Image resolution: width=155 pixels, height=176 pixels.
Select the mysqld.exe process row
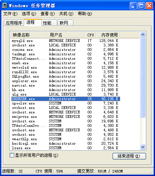[x=66, y=41]
